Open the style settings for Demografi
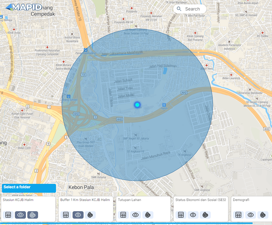 pos(263,215)
